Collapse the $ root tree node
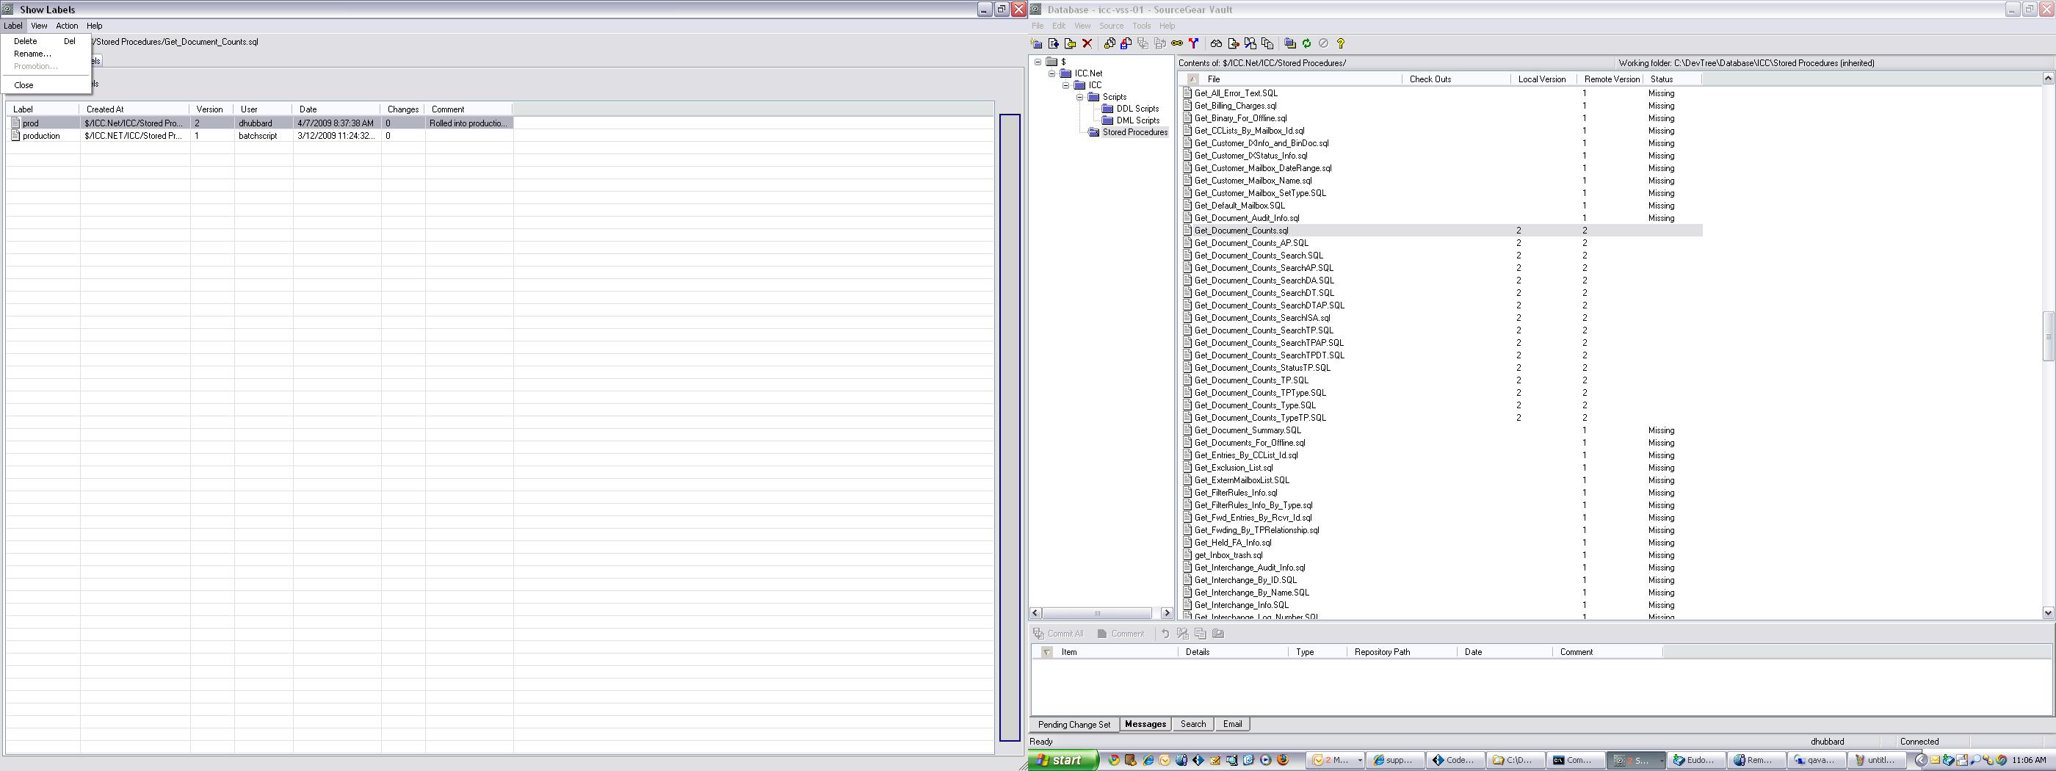This screenshot has height=771, width=2056. click(1038, 62)
